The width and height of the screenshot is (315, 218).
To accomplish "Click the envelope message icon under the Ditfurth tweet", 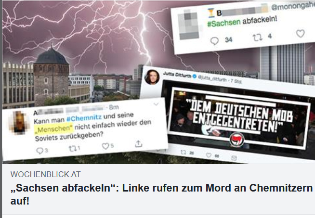I will tap(234, 158).
